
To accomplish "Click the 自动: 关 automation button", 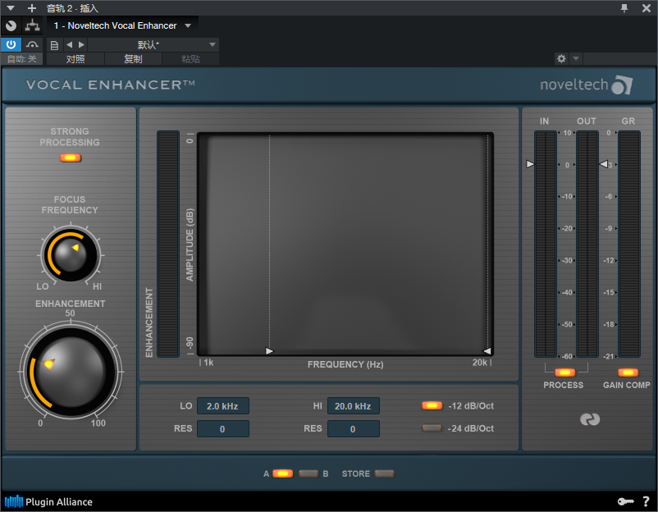I will [x=22, y=59].
